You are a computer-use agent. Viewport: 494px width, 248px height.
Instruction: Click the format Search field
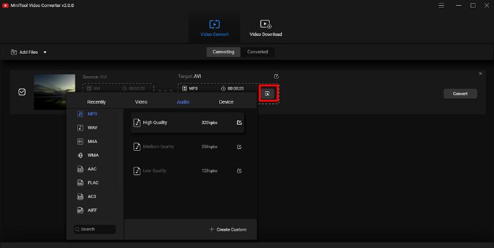[x=95, y=229]
